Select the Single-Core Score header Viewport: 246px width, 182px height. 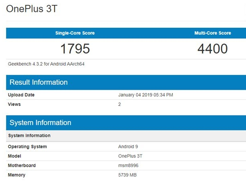(75, 33)
